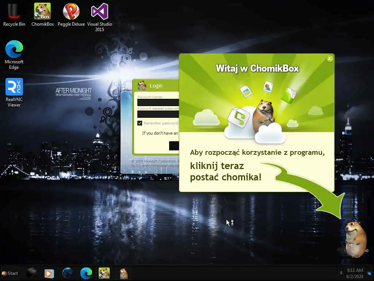
Task: Click the 'kliknij teraz postać chomika!' text
Action: coord(226,171)
